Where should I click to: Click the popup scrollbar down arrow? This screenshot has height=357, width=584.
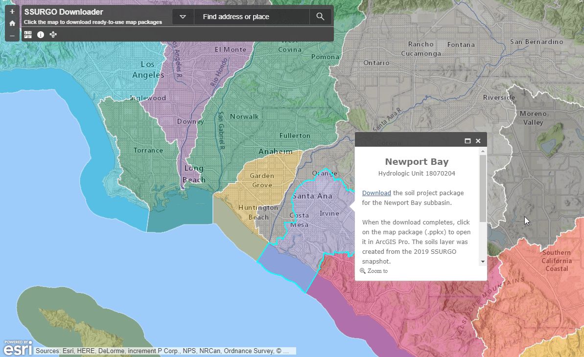[x=483, y=262]
